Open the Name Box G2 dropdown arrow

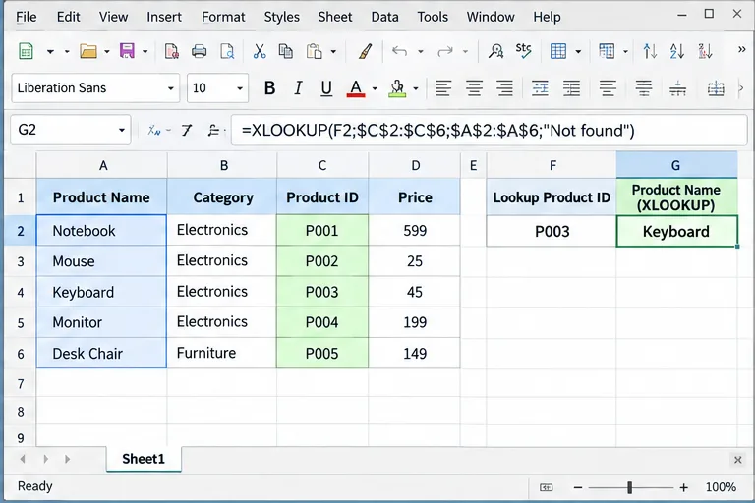coord(121,130)
